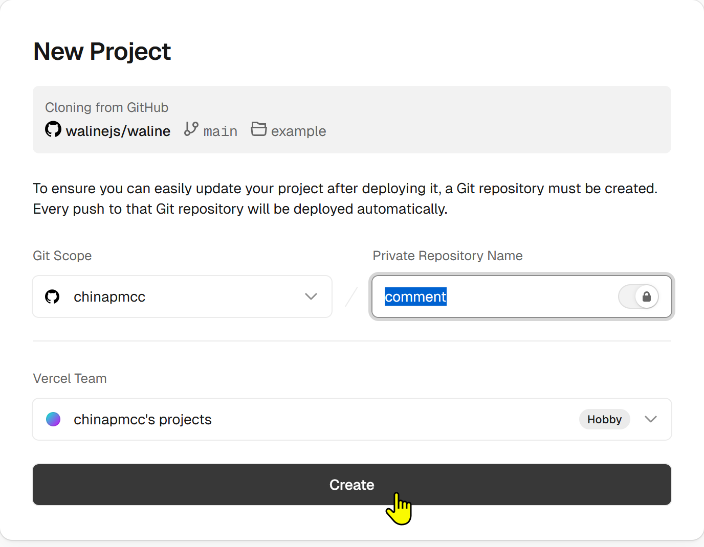Click the gradient avatar for chinapmcc's projects

coord(53,419)
